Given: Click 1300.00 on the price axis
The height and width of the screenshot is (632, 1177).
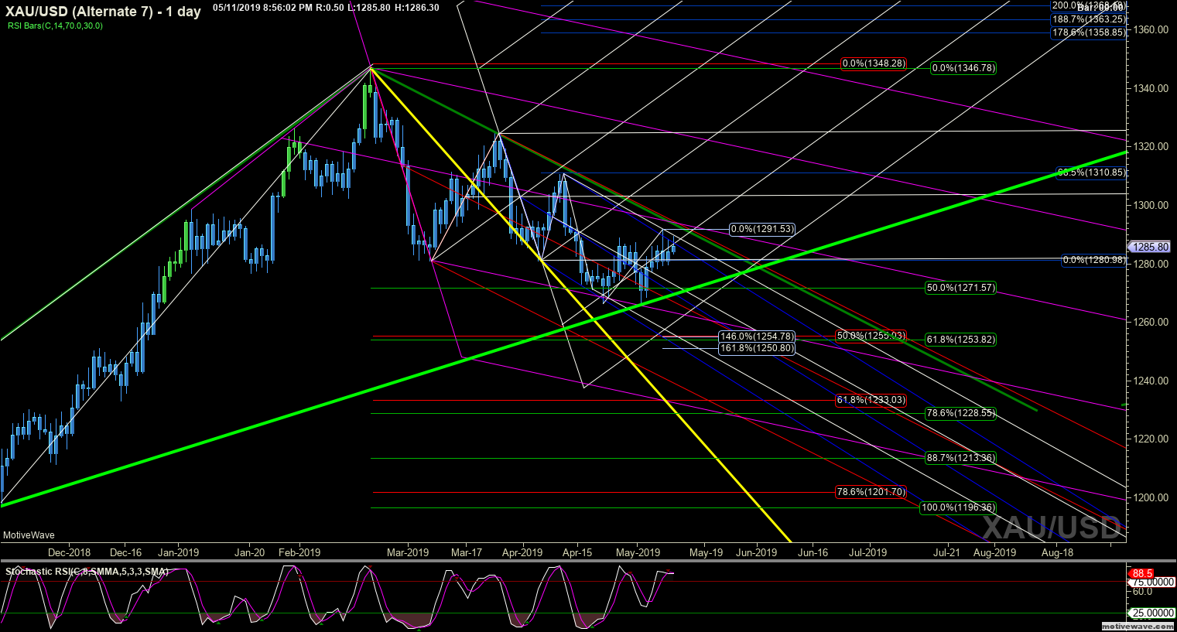Looking at the screenshot, I should 1152,205.
